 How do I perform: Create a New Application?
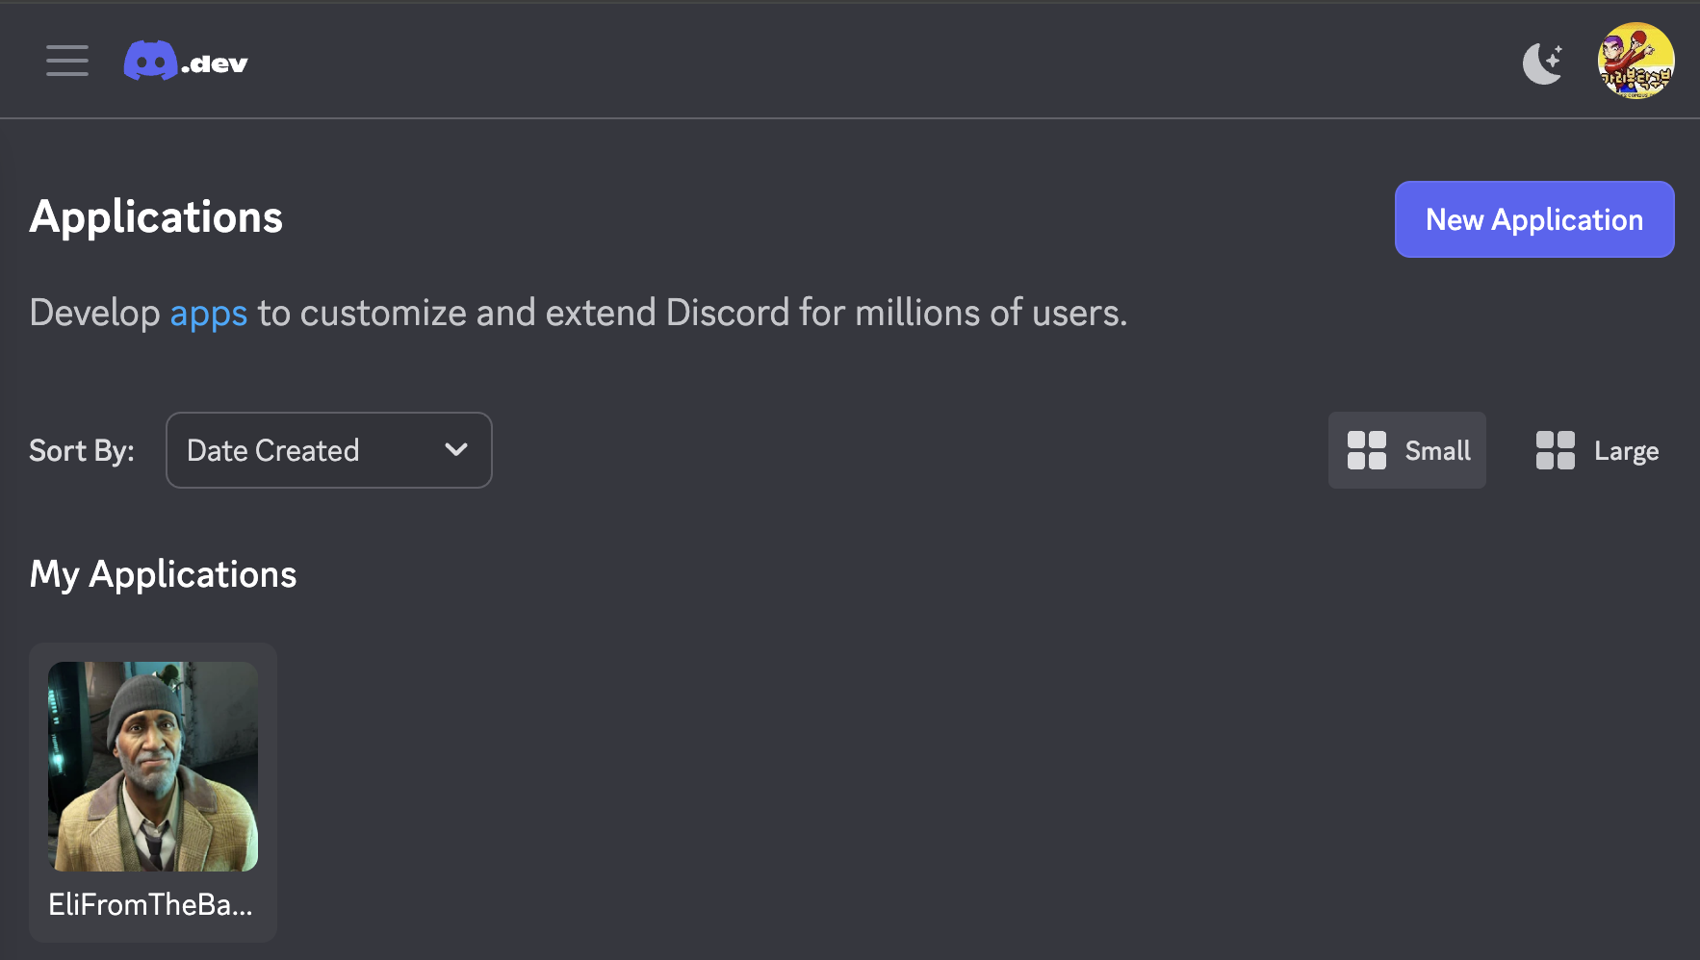pos(1533,219)
